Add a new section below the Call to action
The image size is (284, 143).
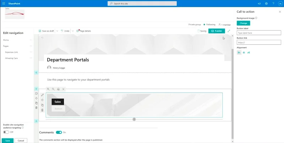point(36,121)
